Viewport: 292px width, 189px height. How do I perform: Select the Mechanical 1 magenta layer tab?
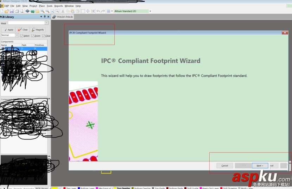coord(104,188)
